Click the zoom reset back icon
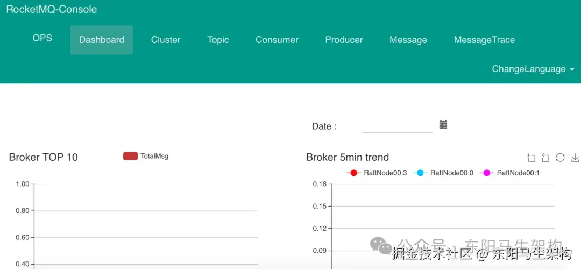This screenshot has height=270, width=581. (x=545, y=158)
